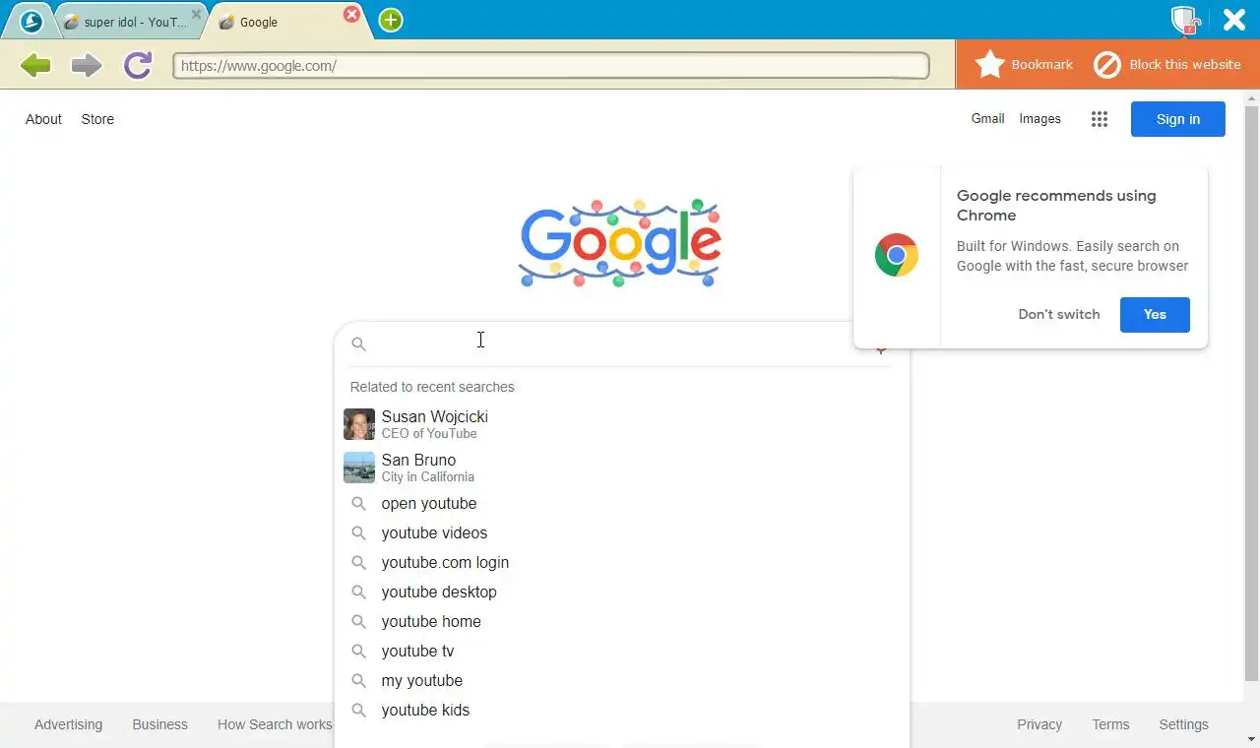Image resolution: width=1260 pixels, height=748 pixels.
Task: Select San Bruno suggestion
Action: tap(622, 467)
